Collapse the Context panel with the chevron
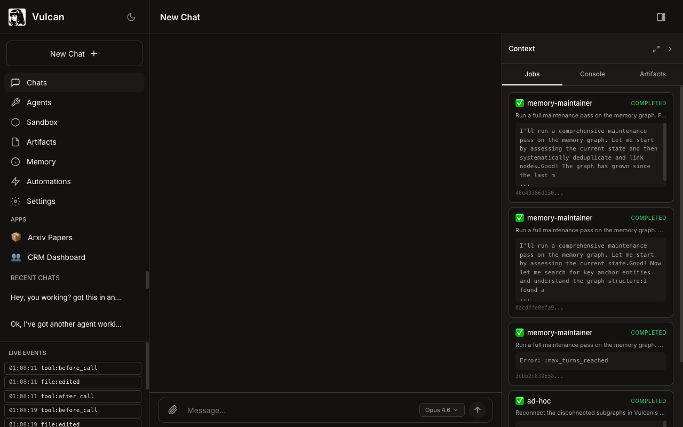The height and width of the screenshot is (427, 683). (x=670, y=49)
